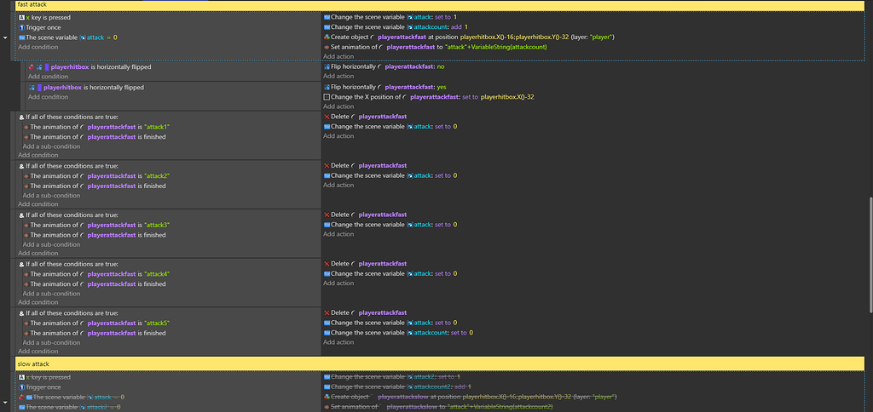Select the 'slow attack' yellow group header
Screen dimensions: 873x412
[x=440, y=364]
